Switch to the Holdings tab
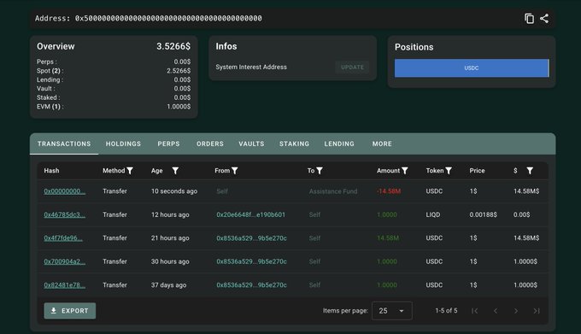This screenshot has width=581, height=334. 123,144
